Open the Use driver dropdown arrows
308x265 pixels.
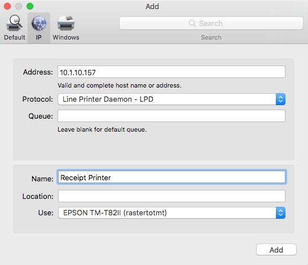pyautogui.click(x=280, y=212)
